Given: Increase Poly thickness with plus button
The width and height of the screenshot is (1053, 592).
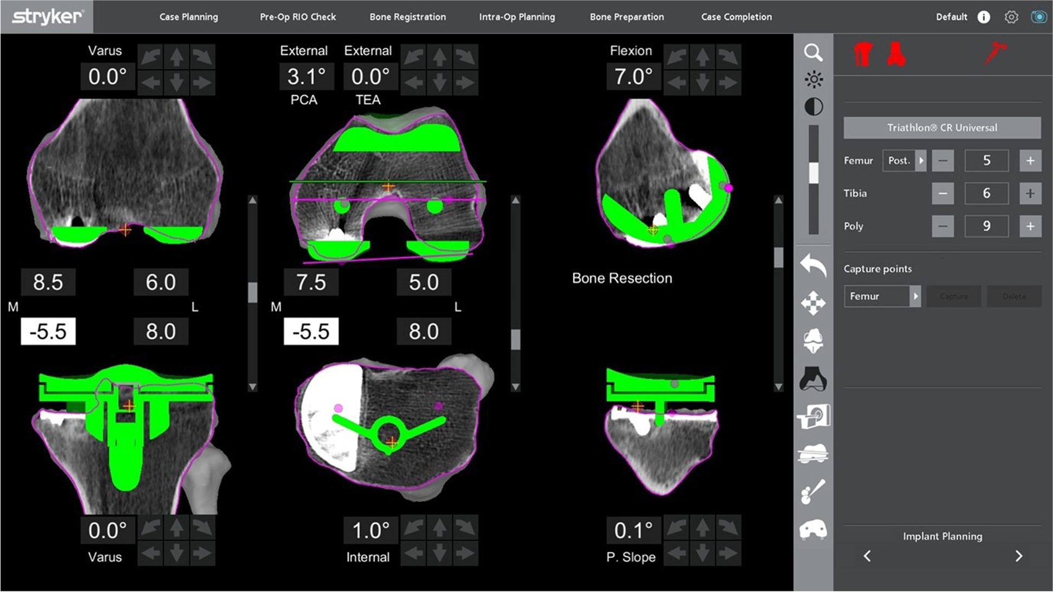Looking at the screenshot, I should tap(1030, 226).
